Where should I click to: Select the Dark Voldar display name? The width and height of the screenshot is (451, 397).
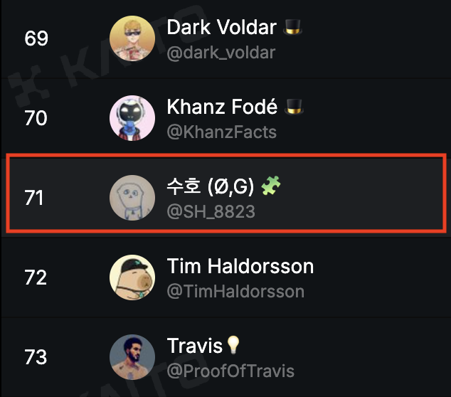222,27
